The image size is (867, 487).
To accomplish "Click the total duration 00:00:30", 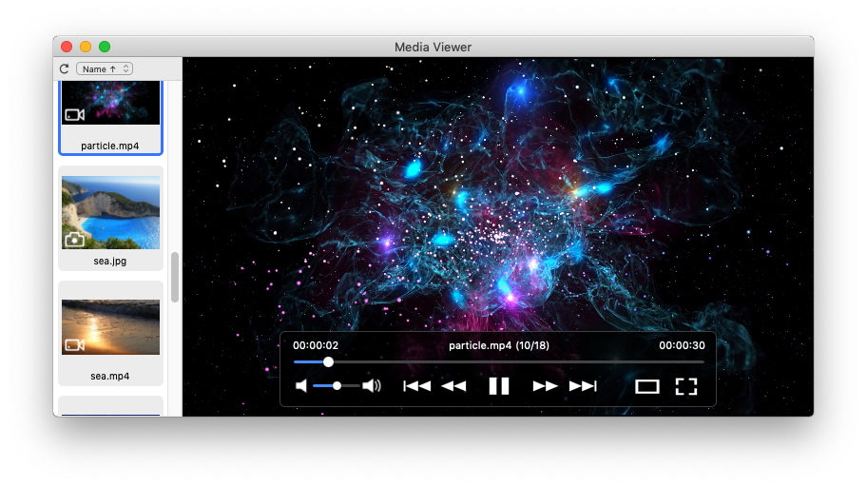I will [682, 345].
